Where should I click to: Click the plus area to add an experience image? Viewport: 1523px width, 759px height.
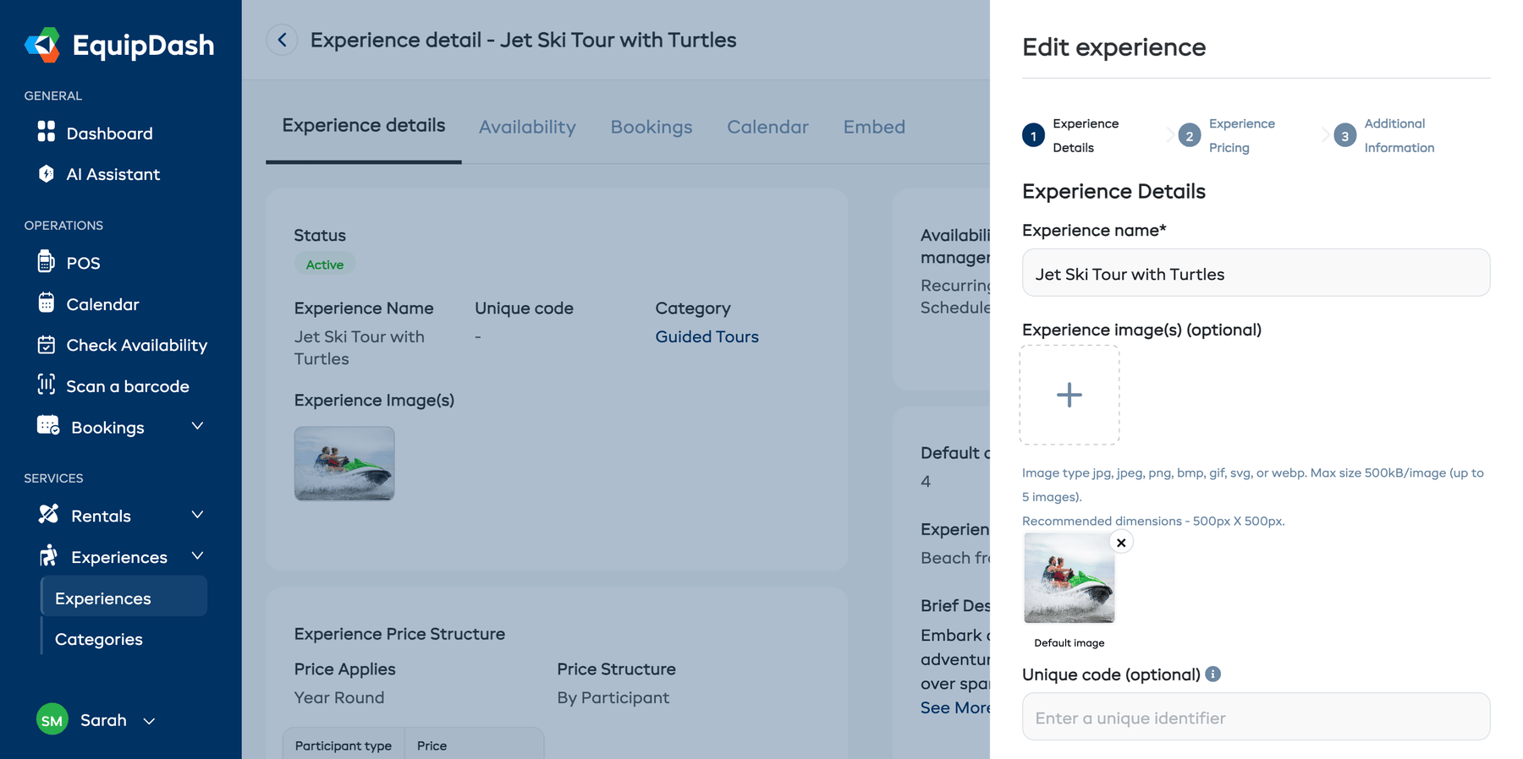pos(1069,395)
